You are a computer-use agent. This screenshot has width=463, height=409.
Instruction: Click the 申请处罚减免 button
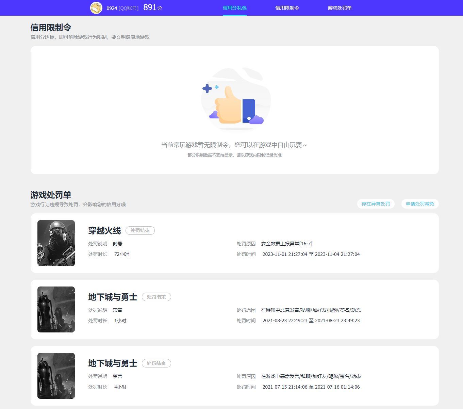click(420, 204)
